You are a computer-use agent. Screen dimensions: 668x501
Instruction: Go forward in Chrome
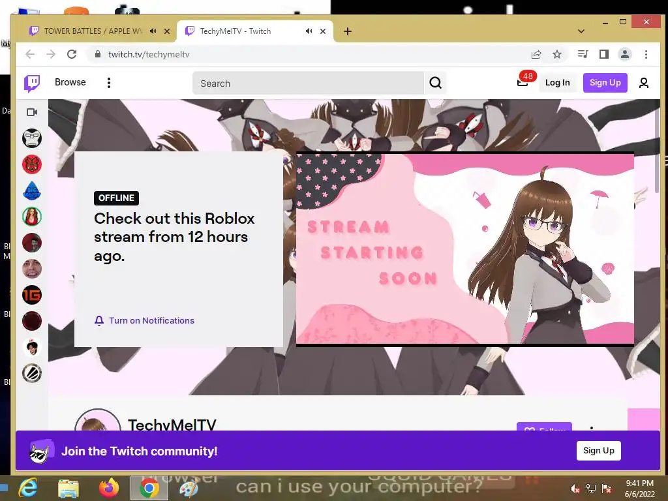tap(51, 54)
